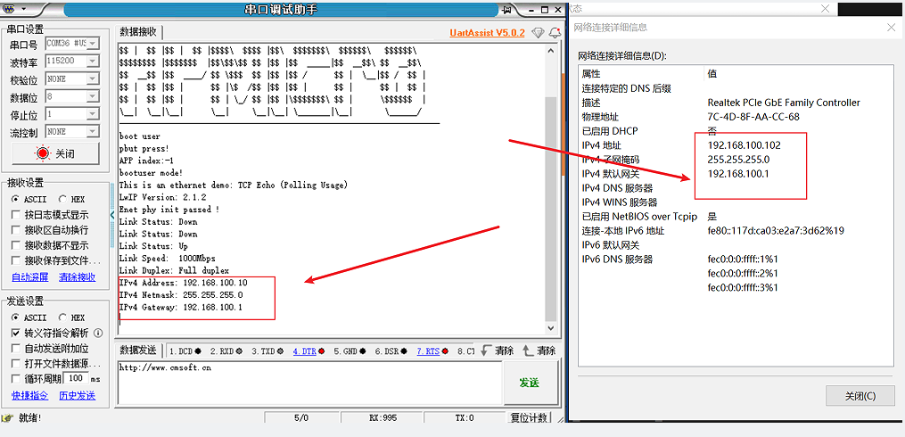Enable 接收区自动换行 checkbox
Viewport: 905px width, 437px height.
(x=16, y=230)
